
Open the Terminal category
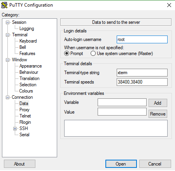20,35
